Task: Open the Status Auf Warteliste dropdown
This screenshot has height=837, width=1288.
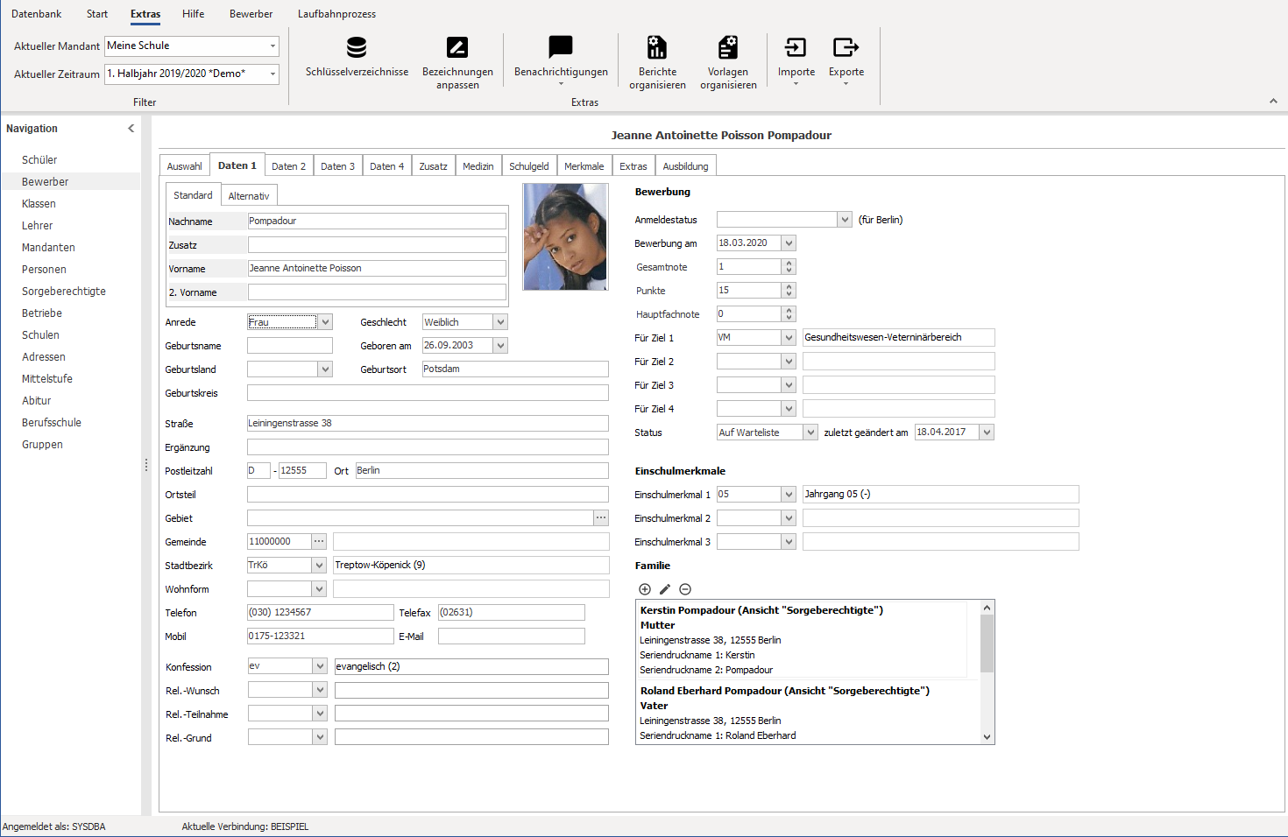Action: click(810, 433)
